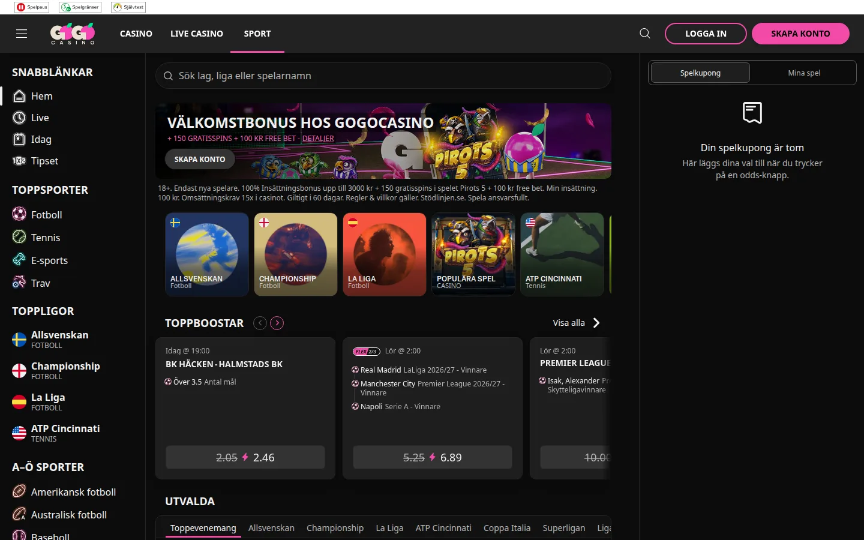Open the CASINO navigation tab
The height and width of the screenshot is (540, 864).
pyautogui.click(x=136, y=34)
